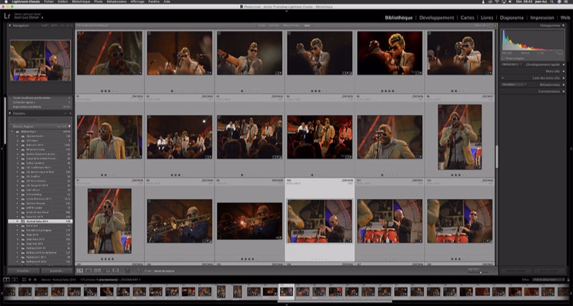This screenshot has width=573, height=306.
Task: Collapse the Dossiers panel
Action: (x=10, y=114)
